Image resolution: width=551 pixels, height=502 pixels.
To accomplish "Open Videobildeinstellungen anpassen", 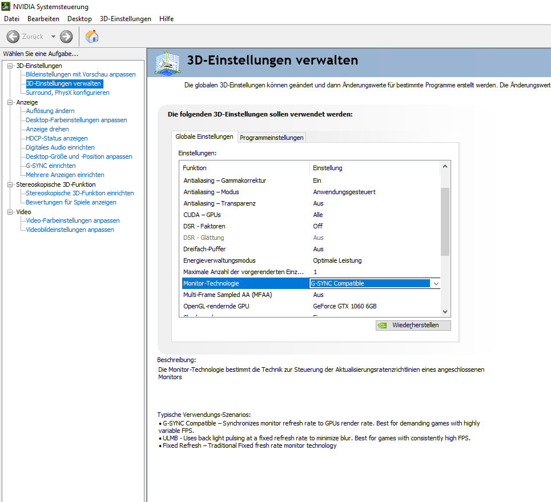I will click(x=70, y=230).
